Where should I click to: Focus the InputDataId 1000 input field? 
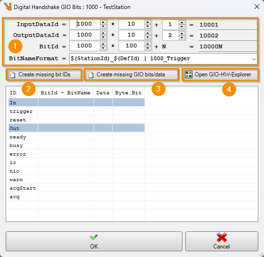tap(85, 24)
